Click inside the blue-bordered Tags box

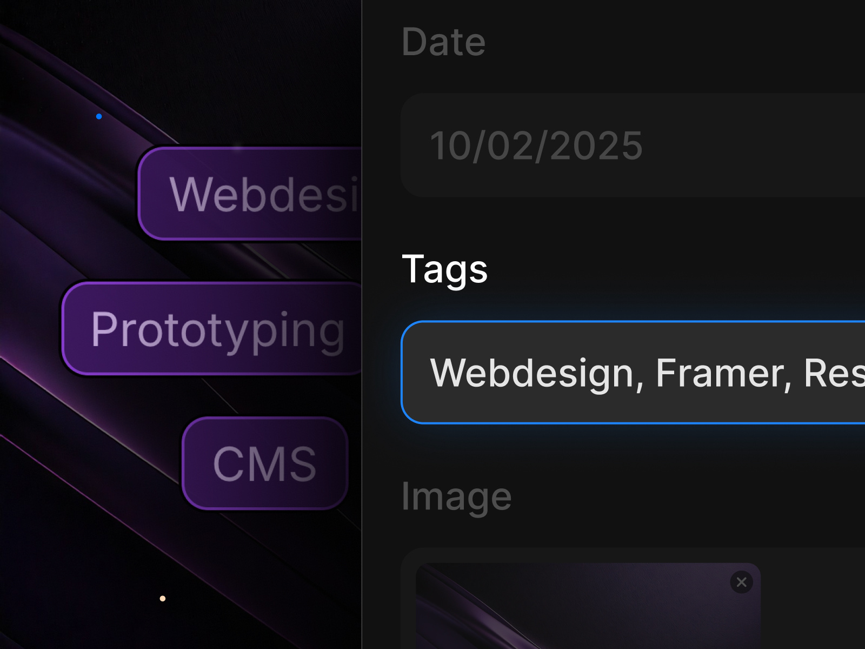coord(622,372)
